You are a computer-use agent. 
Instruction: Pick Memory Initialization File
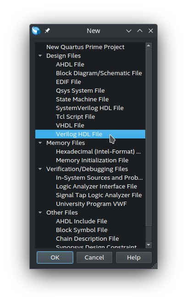(x=92, y=160)
